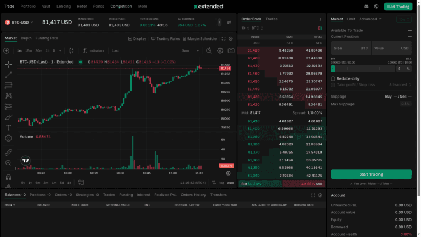Select the zoom in tool
Viewport: 421px width, 237px height.
pos(9,163)
